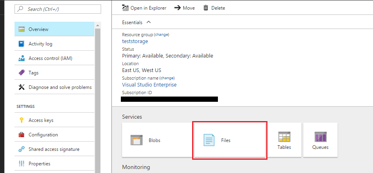
Task: Collapse the Essentials section chevron
Action: (149, 22)
